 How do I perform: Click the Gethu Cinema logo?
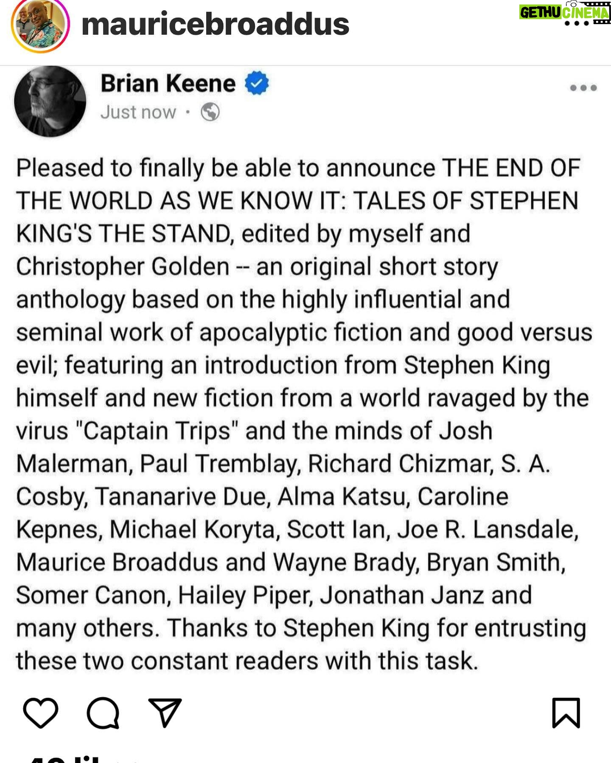(564, 12)
